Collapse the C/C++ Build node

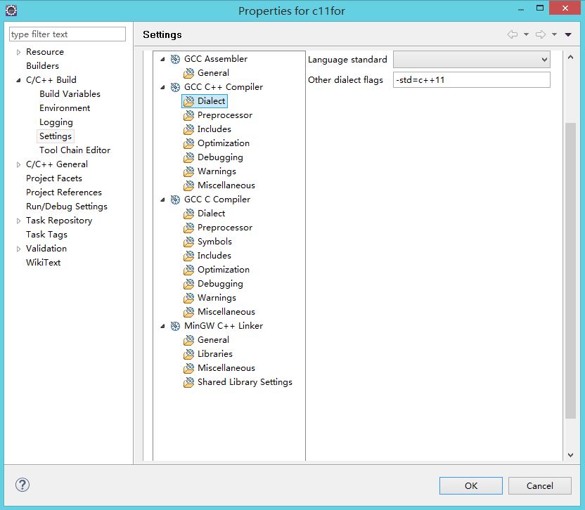[x=18, y=80]
